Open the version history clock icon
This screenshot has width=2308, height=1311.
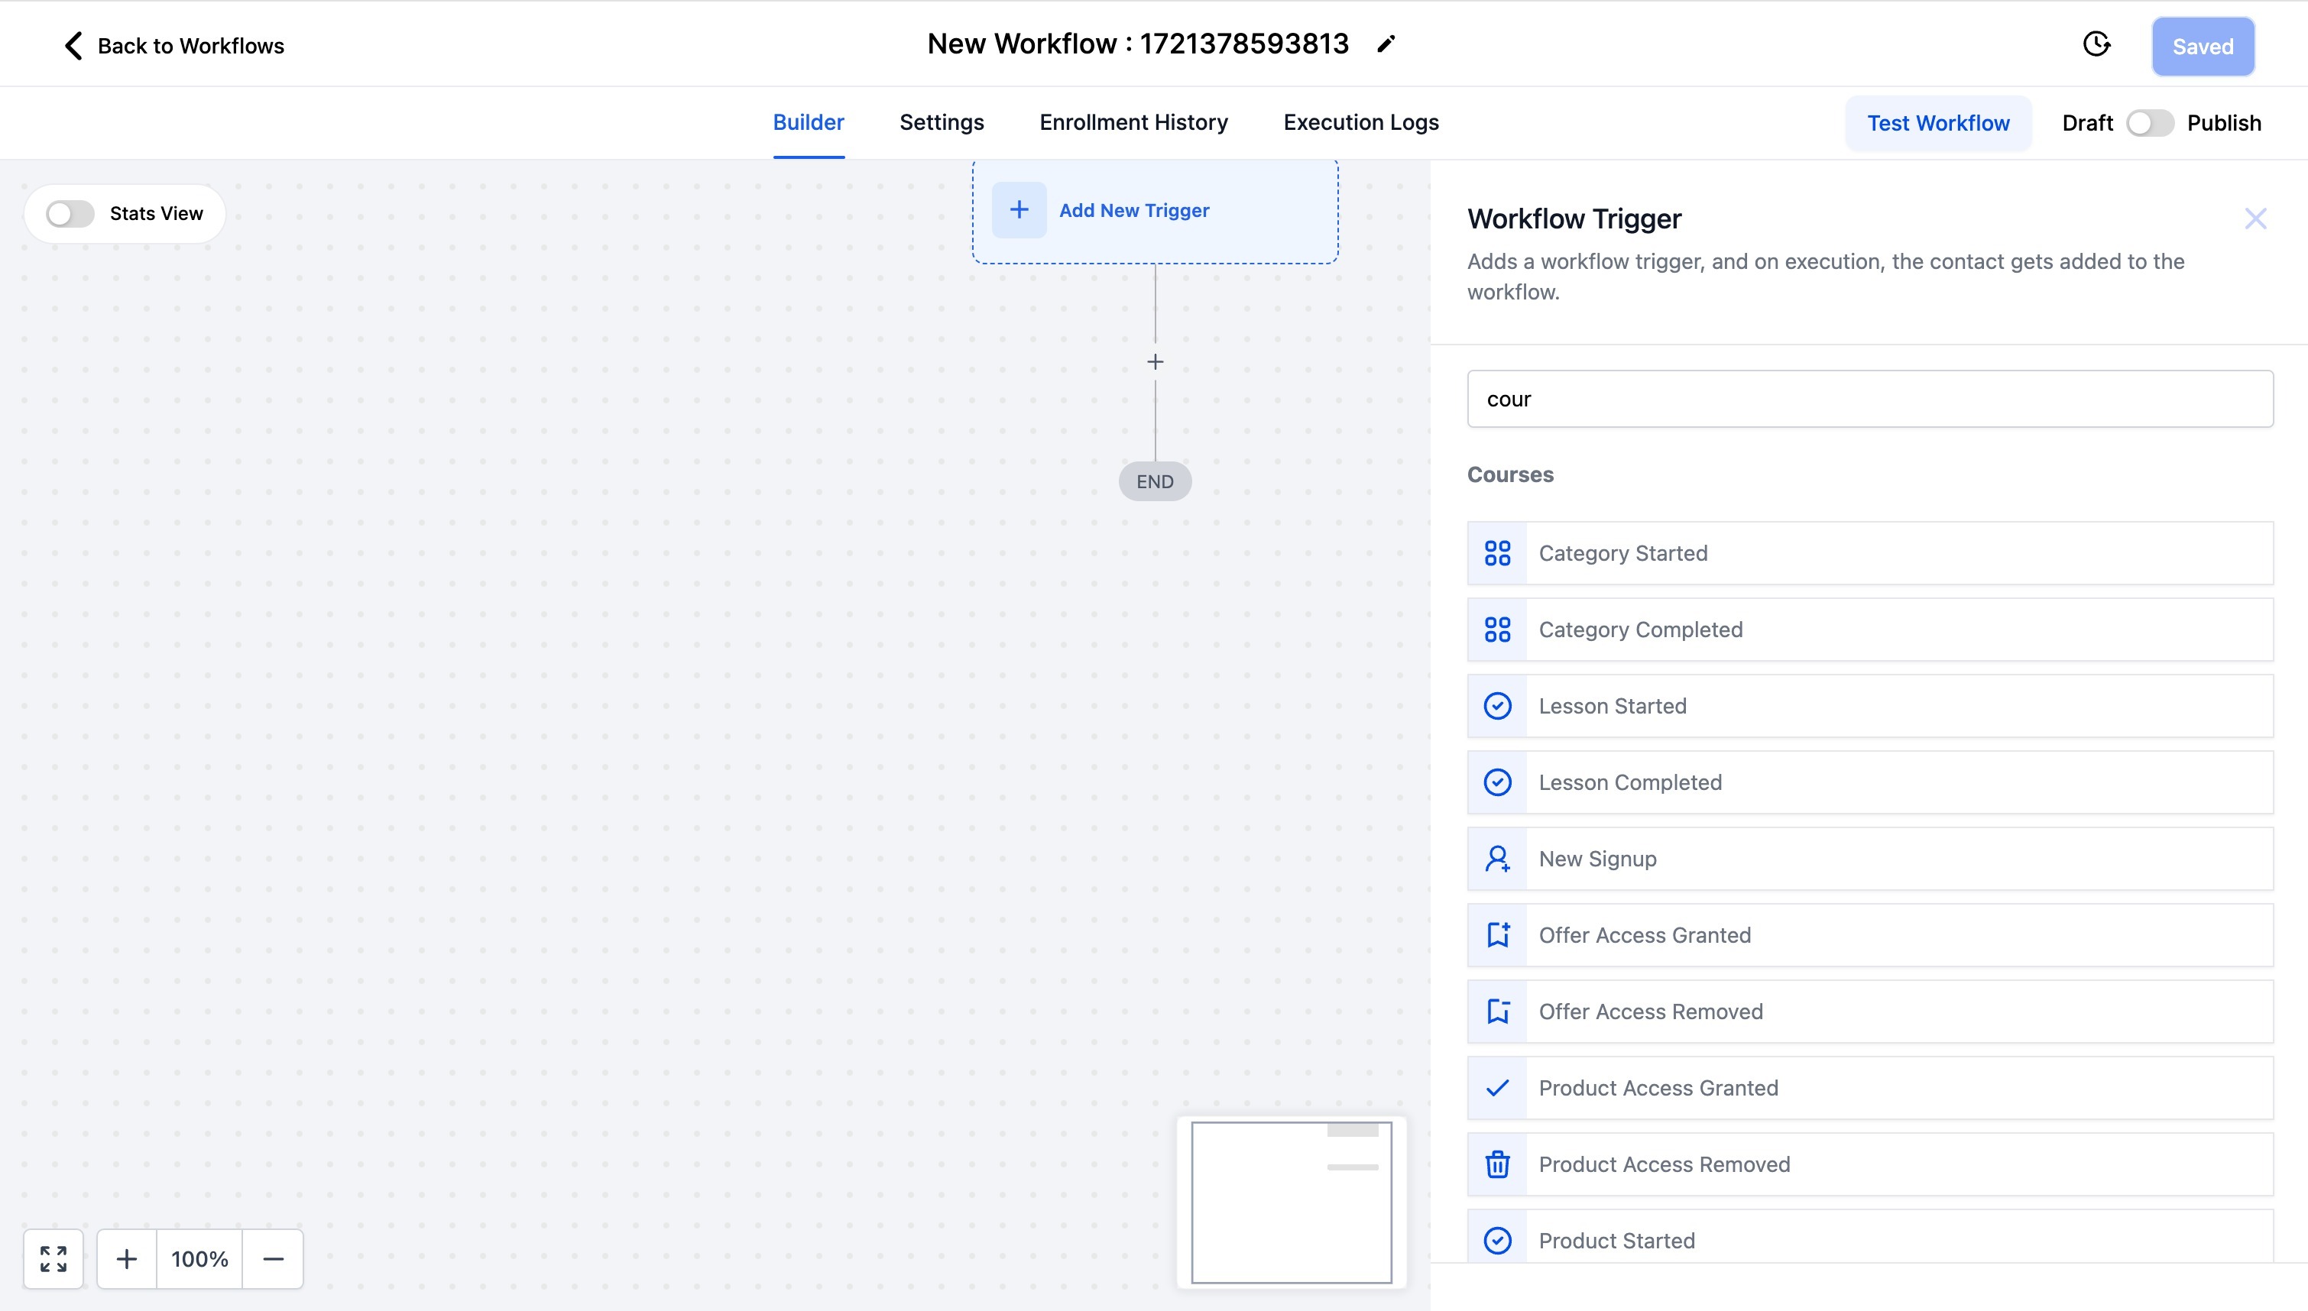pyautogui.click(x=2096, y=44)
